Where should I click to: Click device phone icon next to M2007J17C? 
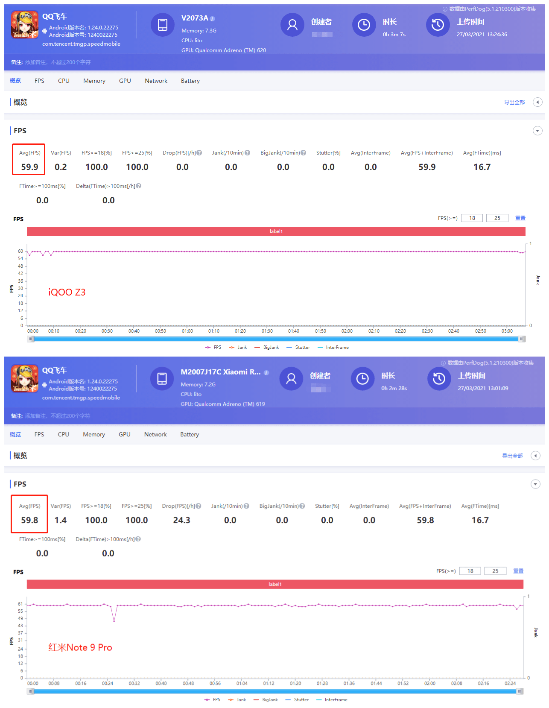[x=162, y=379]
